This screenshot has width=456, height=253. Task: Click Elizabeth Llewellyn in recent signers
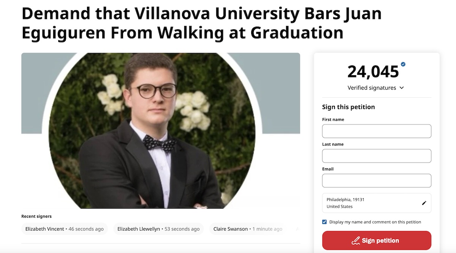pos(158,229)
